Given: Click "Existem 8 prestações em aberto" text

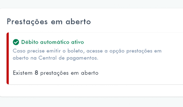Looking at the screenshot, I should click(55, 73).
